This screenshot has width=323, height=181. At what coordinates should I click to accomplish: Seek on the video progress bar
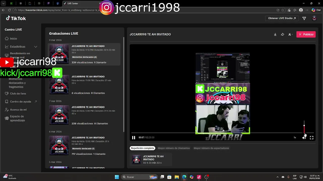coord(223,133)
